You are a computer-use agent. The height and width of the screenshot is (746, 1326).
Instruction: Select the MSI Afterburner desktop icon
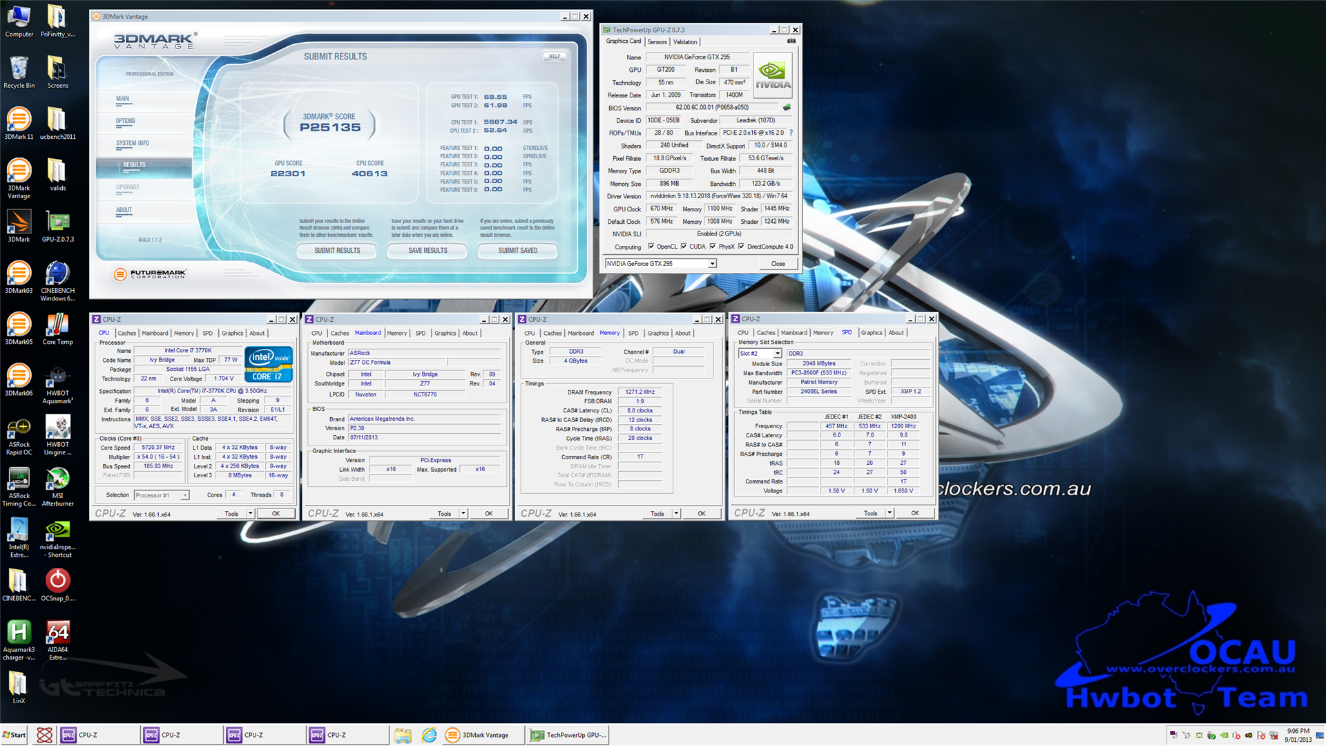coord(57,486)
